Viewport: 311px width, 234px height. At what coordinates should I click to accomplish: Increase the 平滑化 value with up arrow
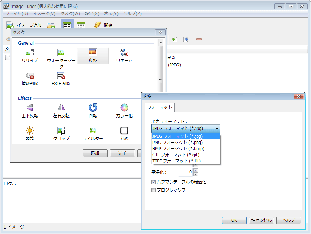point(196,170)
